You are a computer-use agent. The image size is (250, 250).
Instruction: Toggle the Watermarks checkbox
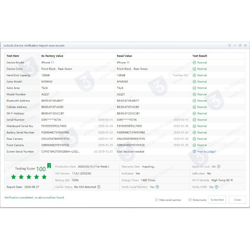(x=190, y=200)
